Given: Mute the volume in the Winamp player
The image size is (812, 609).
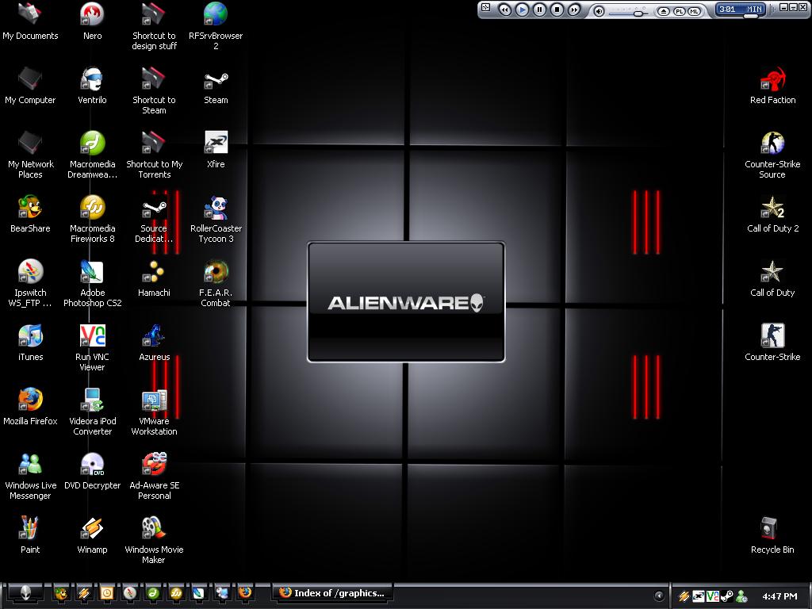Looking at the screenshot, I should [x=599, y=10].
